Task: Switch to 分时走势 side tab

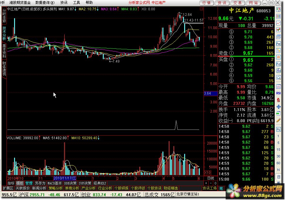Action: (4, 16)
